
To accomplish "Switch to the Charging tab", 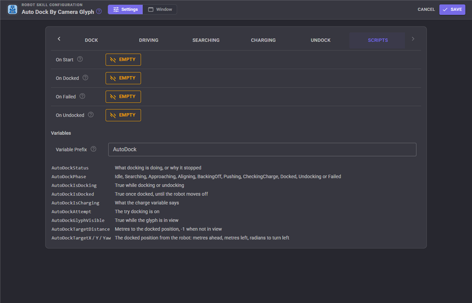I will (263, 40).
